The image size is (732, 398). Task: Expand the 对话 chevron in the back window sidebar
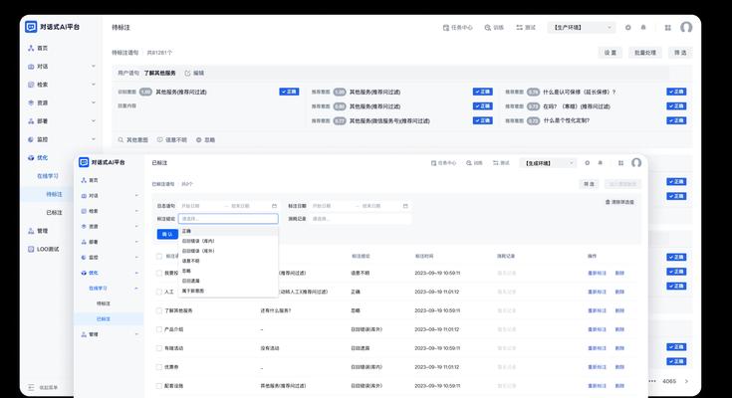[x=94, y=67]
